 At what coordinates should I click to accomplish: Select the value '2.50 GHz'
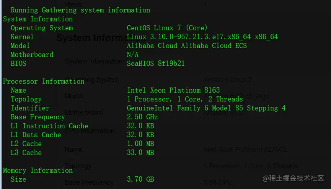pyautogui.click(x=142, y=117)
